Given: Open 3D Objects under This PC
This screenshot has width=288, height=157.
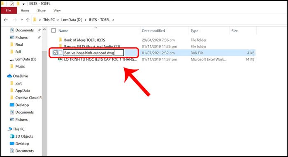Looking at the screenshot, I should point(24,136).
